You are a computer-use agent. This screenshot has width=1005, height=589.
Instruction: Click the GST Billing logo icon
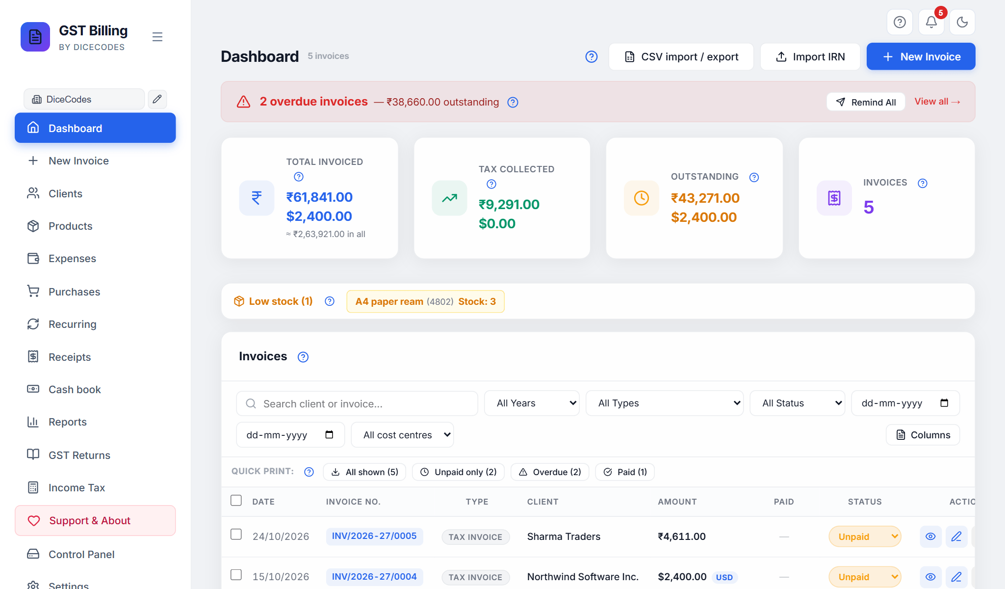(35, 37)
